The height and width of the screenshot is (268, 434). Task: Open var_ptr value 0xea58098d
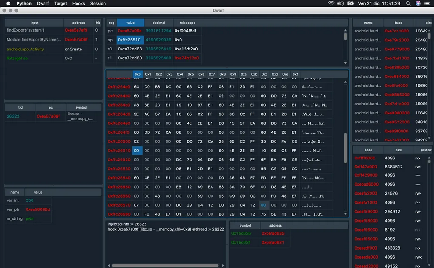coord(38,209)
